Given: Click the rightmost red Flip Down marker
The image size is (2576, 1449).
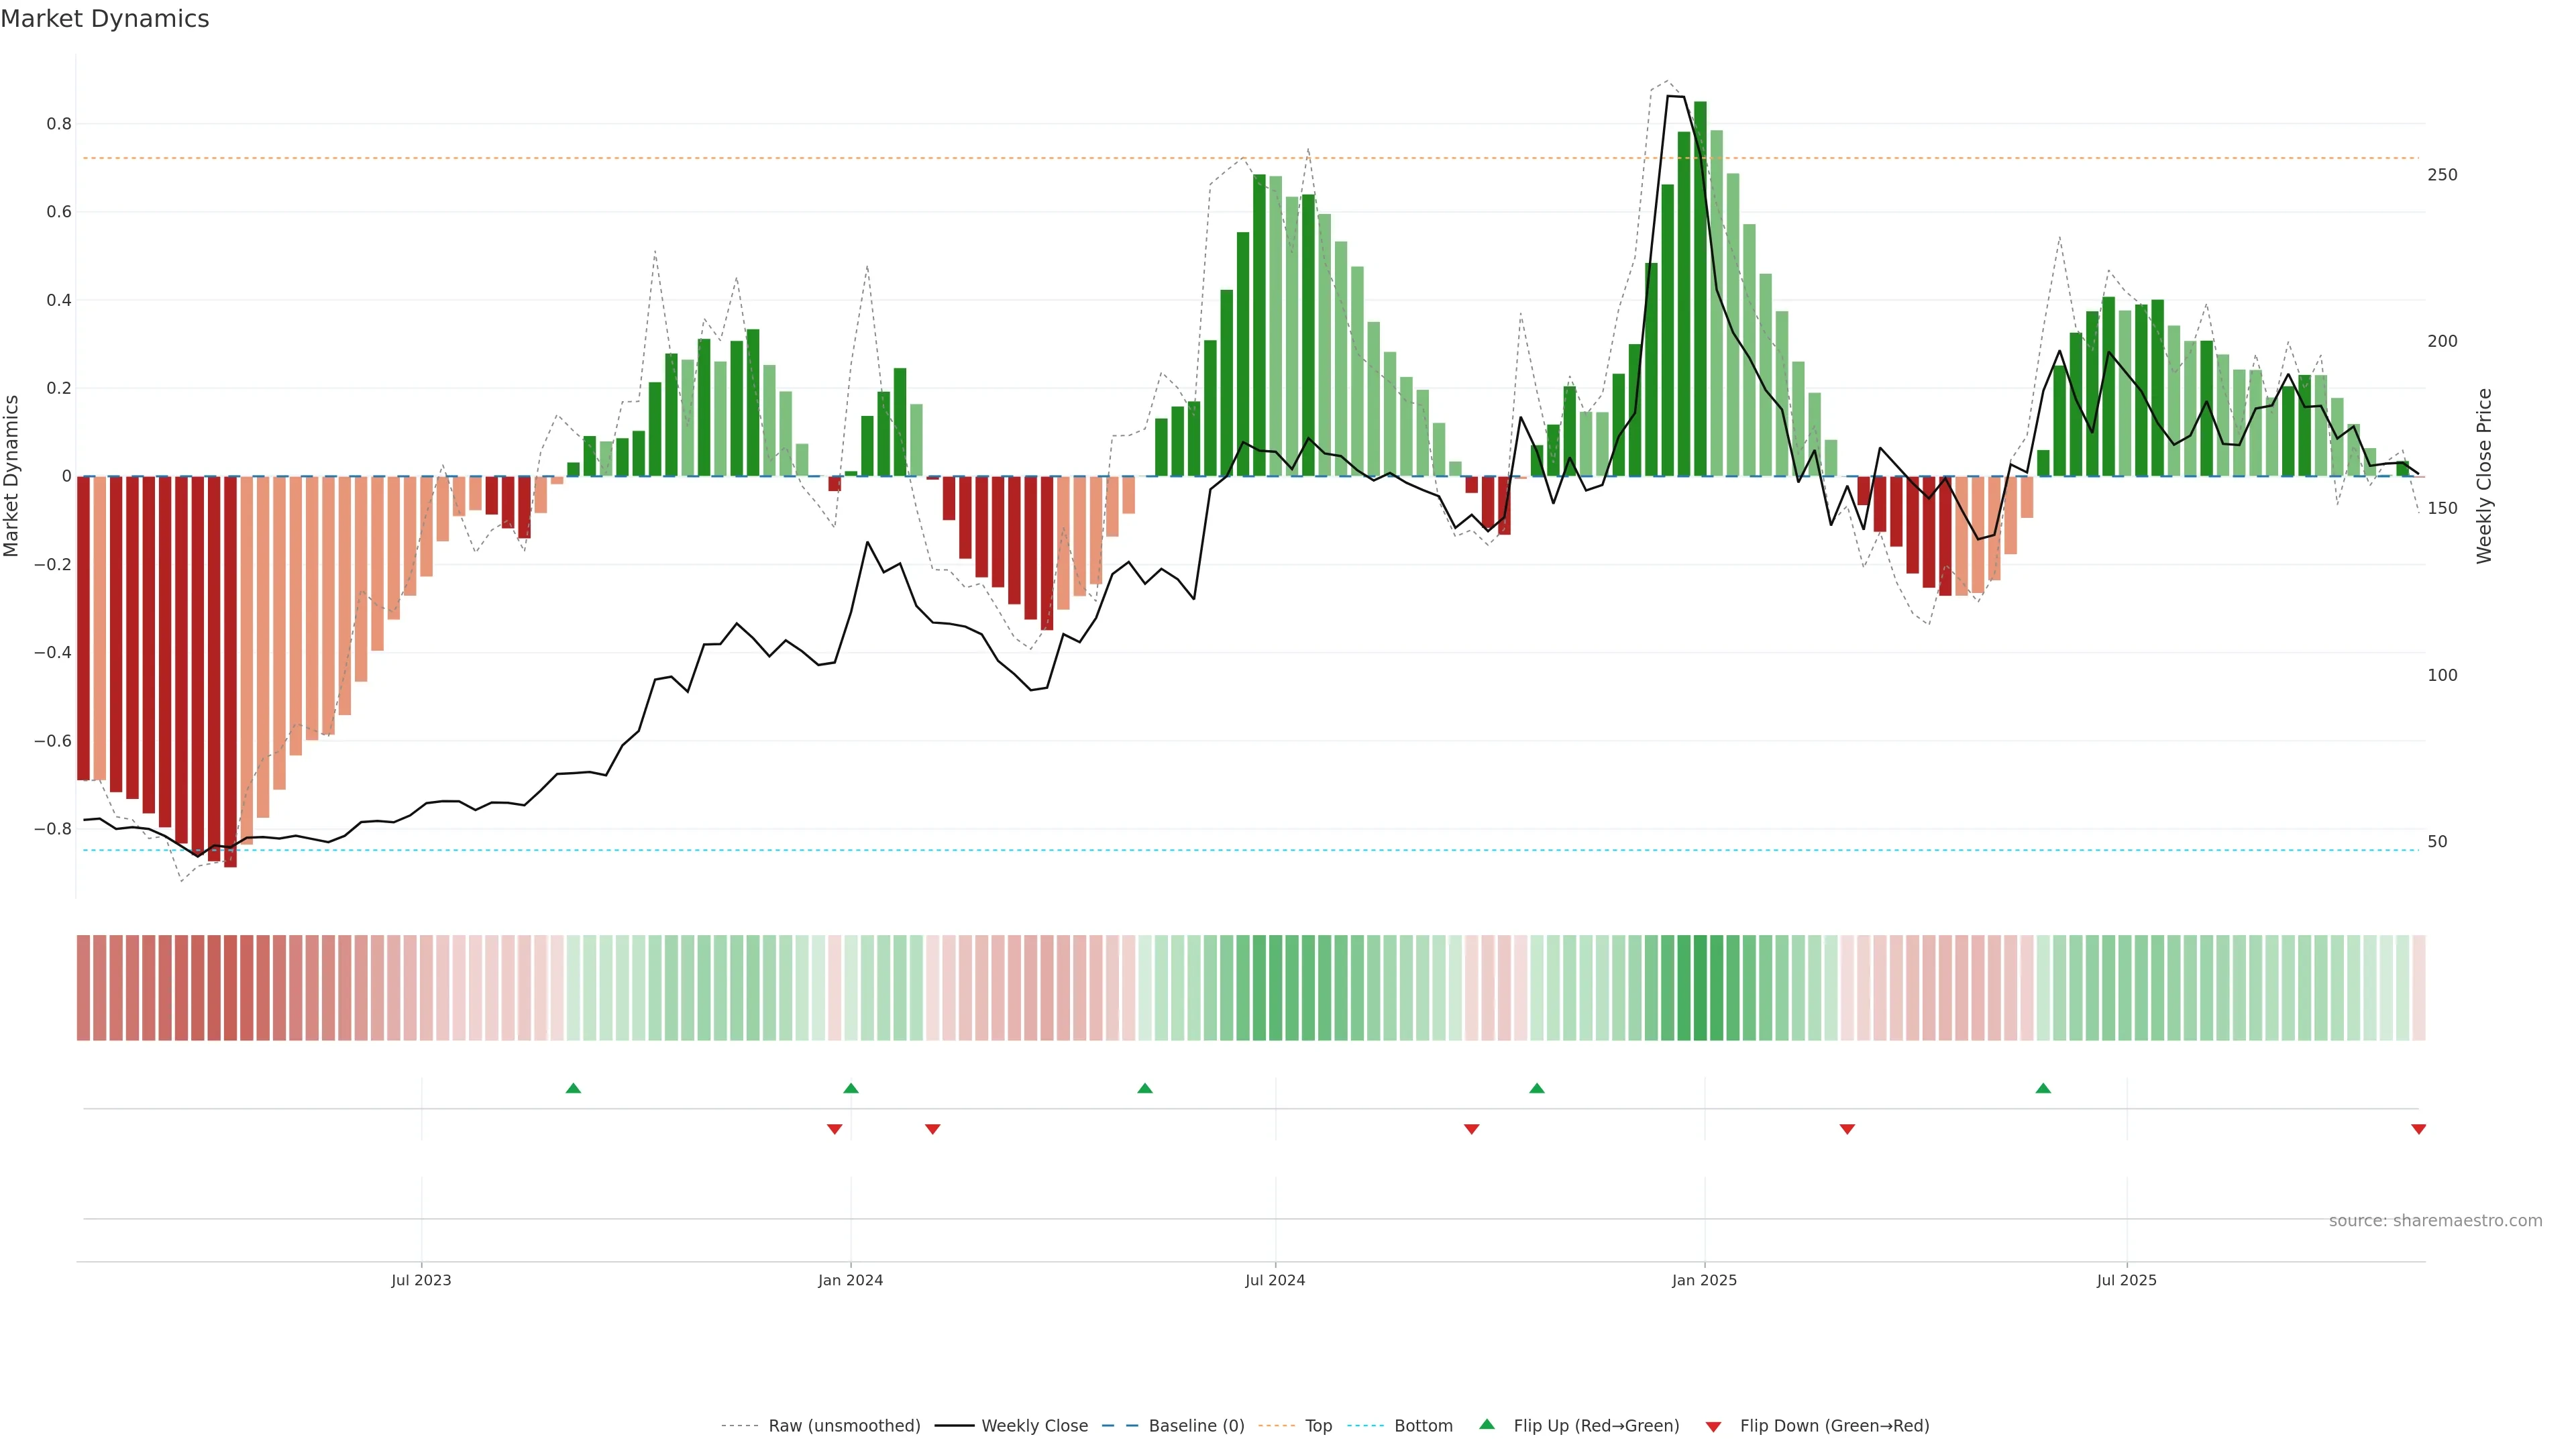Looking at the screenshot, I should point(2418,1129).
